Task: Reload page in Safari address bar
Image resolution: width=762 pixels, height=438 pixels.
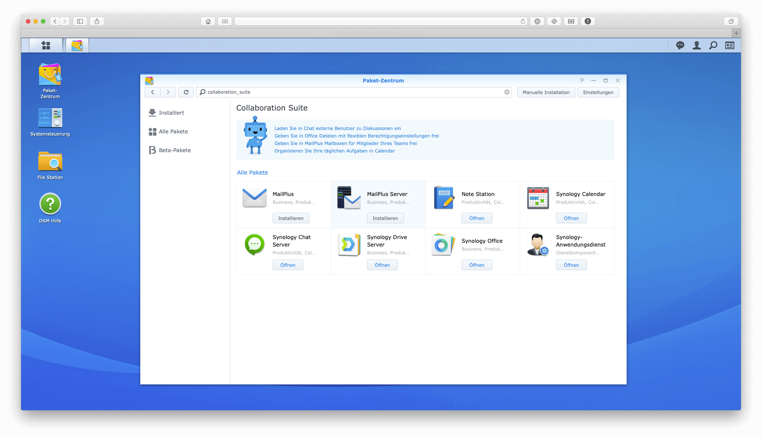Action: [523, 21]
